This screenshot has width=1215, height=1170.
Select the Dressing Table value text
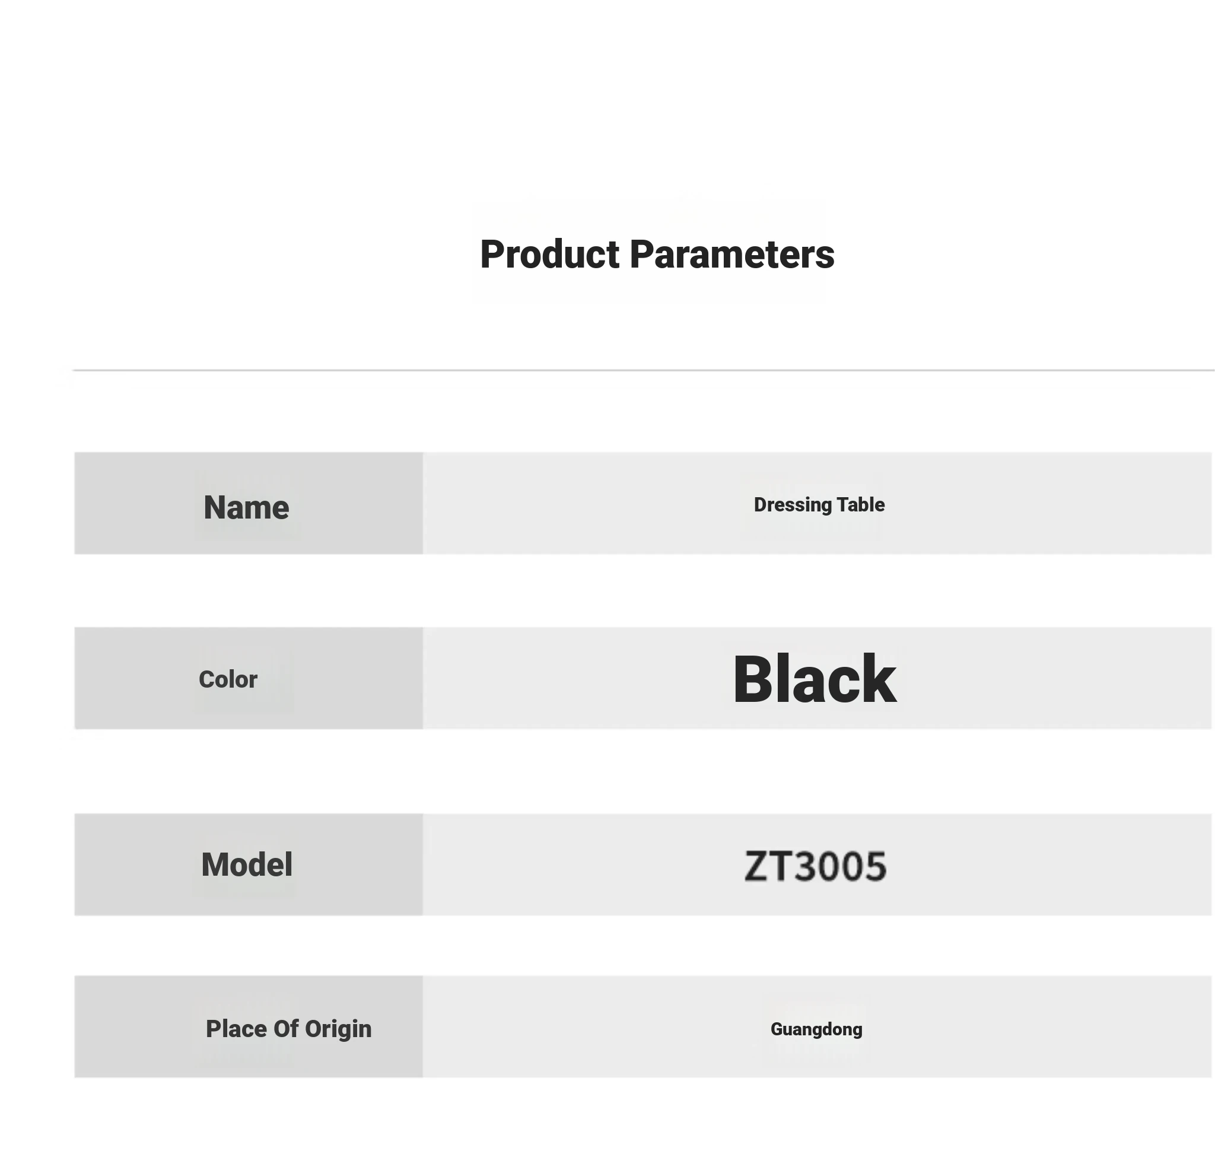pyautogui.click(x=819, y=505)
